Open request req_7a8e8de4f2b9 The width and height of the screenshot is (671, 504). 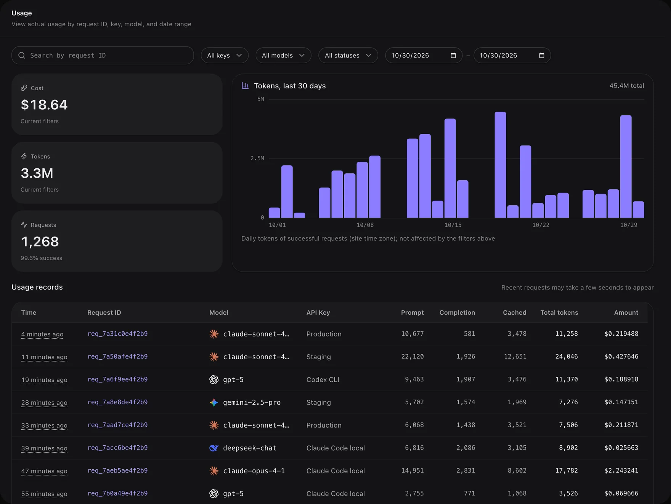117,402
